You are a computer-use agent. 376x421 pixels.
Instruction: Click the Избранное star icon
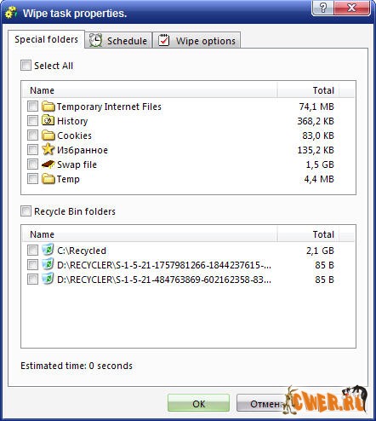(48, 149)
